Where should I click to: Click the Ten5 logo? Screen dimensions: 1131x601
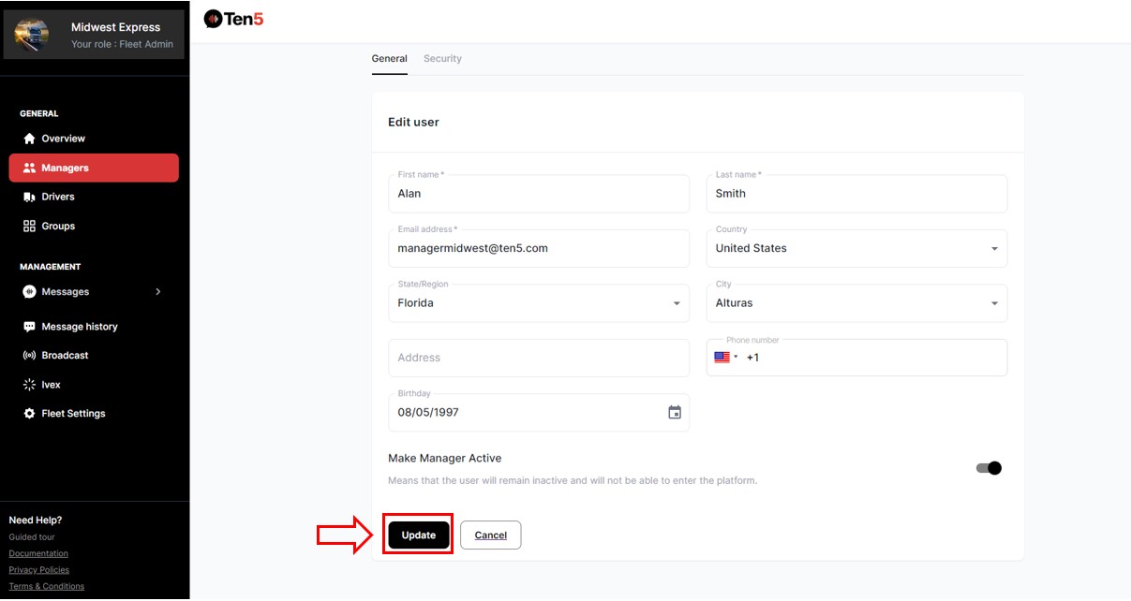[233, 19]
